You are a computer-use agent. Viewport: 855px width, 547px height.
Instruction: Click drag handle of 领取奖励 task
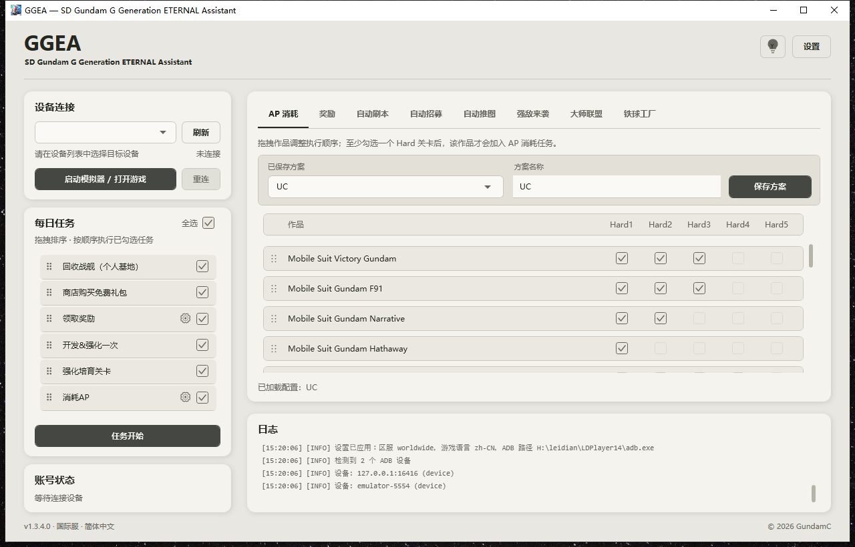click(x=49, y=319)
